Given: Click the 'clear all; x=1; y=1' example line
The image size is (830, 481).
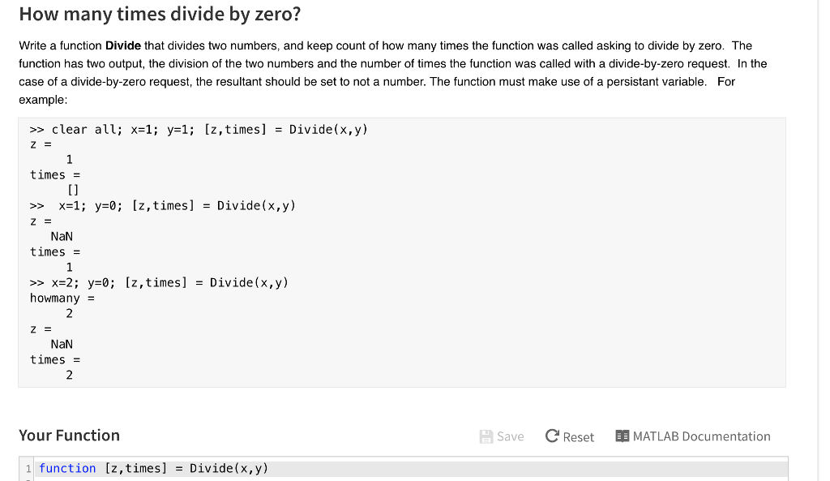Looking at the screenshot, I should [x=199, y=130].
